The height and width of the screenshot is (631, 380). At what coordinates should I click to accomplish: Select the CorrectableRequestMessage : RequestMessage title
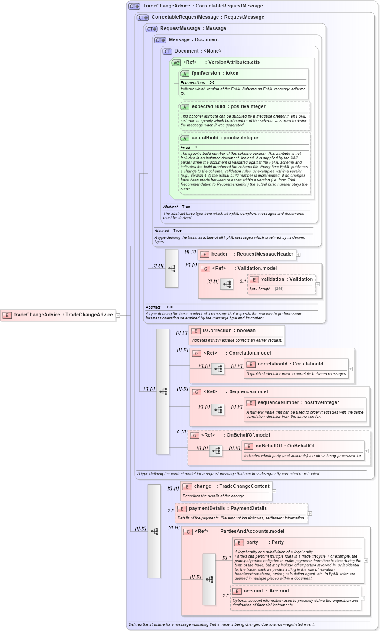point(208,17)
